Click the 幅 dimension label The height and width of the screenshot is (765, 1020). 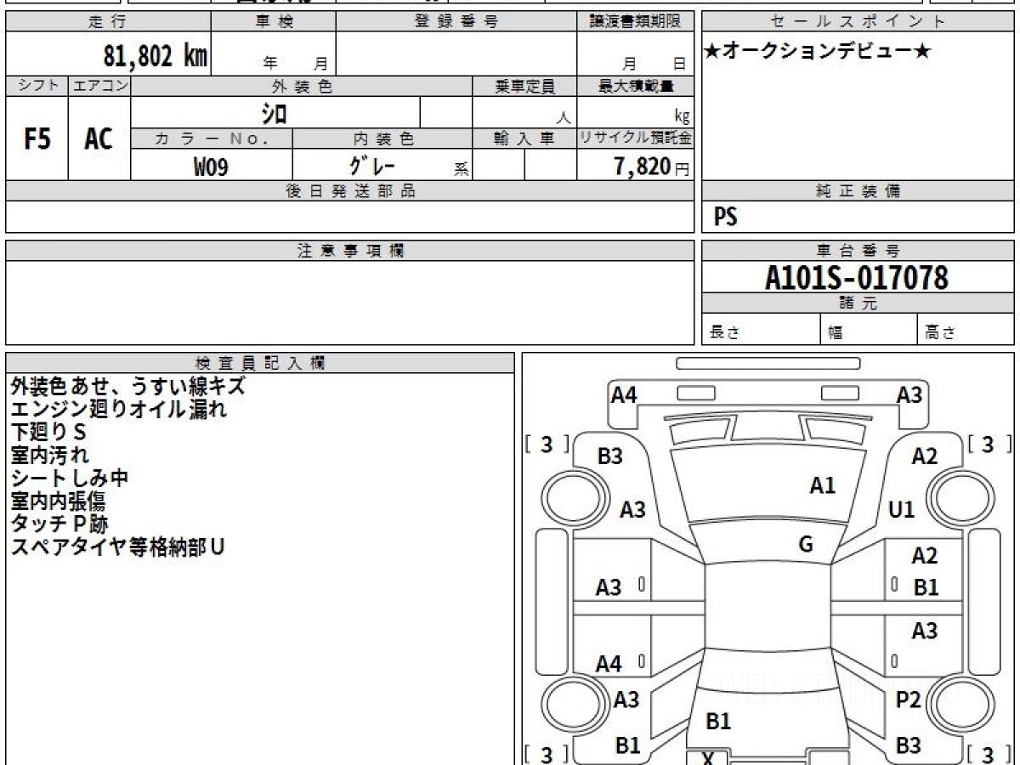coord(836,333)
